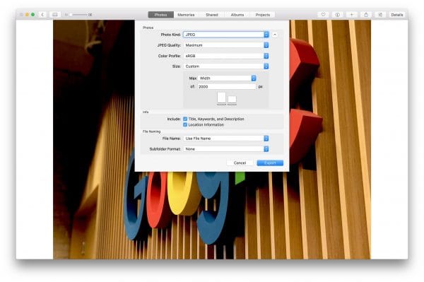The width and height of the screenshot is (424, 282).
Task: Open the File Name dropdown
Action: click(x=226, y=139)
